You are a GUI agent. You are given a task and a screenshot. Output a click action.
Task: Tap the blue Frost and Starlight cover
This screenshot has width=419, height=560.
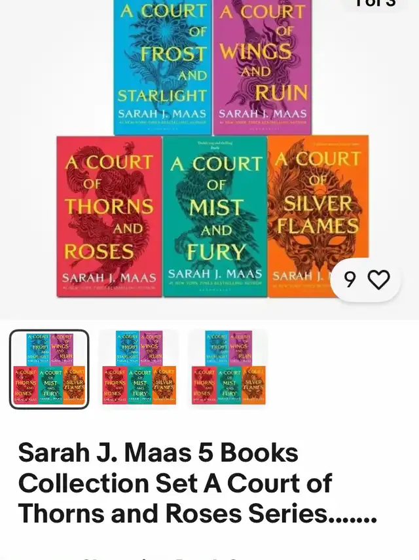163,67
